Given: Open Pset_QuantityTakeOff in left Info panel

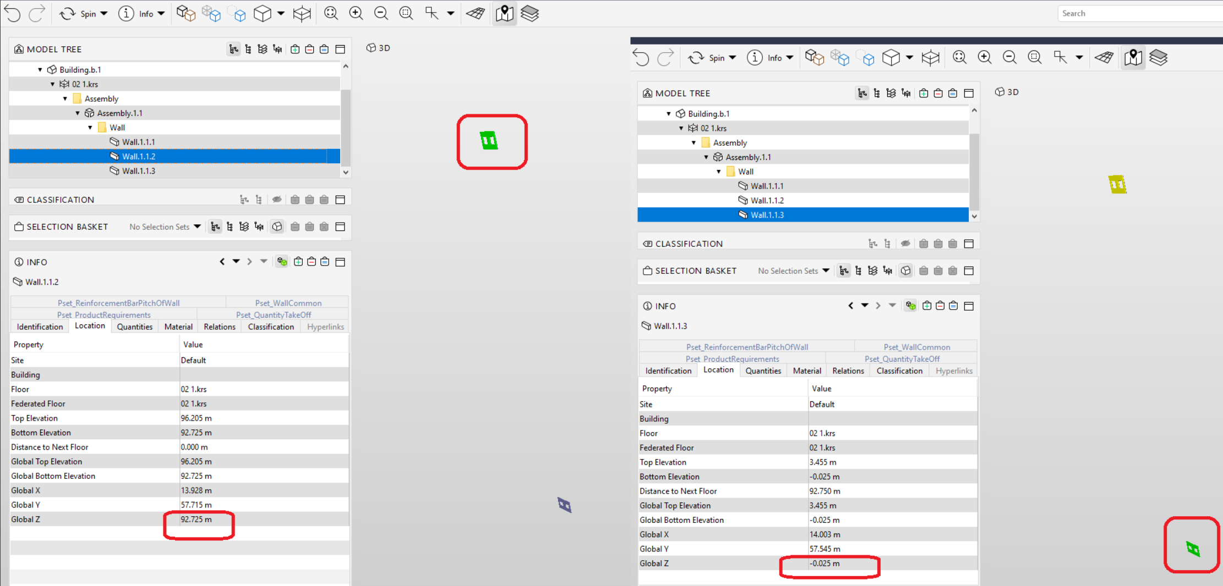Looking at the screenshot, I should [x=274, y=314].
